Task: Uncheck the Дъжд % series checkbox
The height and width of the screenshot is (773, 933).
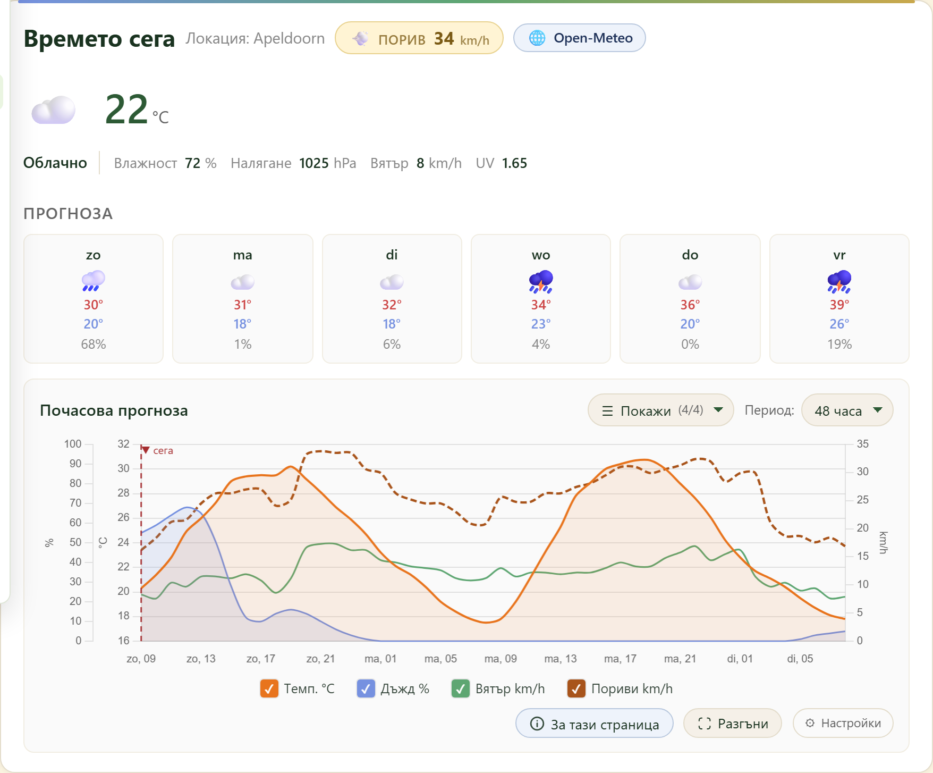Action: [366, 688]
